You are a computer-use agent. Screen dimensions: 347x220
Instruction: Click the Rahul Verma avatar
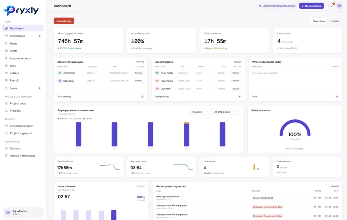[157, 81]
